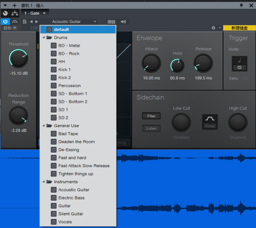The height and width of the screenshot is (228, 256).
Task: Choose the Vocals preset
Action: [x=78, y=222]
